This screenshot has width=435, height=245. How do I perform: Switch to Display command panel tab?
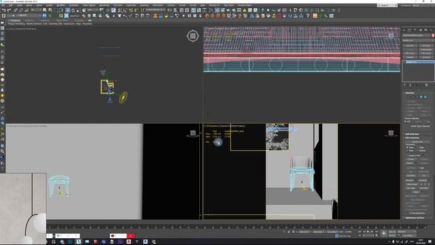click(426, 30)
